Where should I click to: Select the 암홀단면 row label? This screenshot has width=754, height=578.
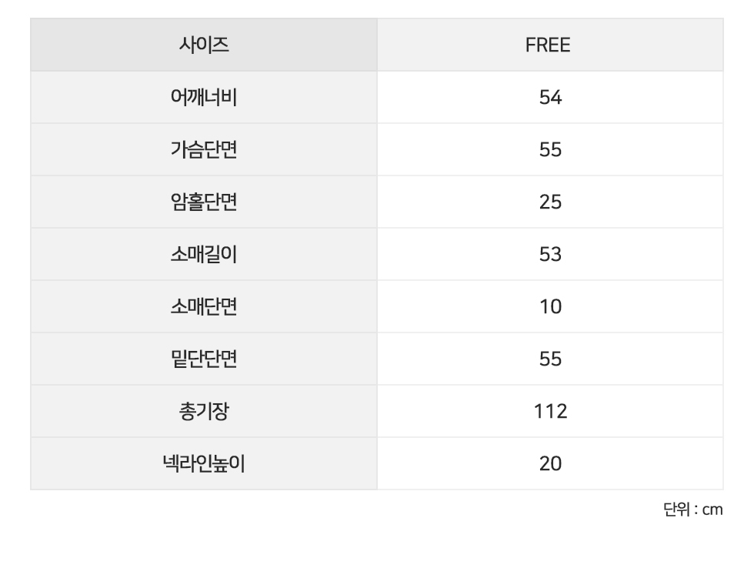pyautogui.click(x=203, y=202)
